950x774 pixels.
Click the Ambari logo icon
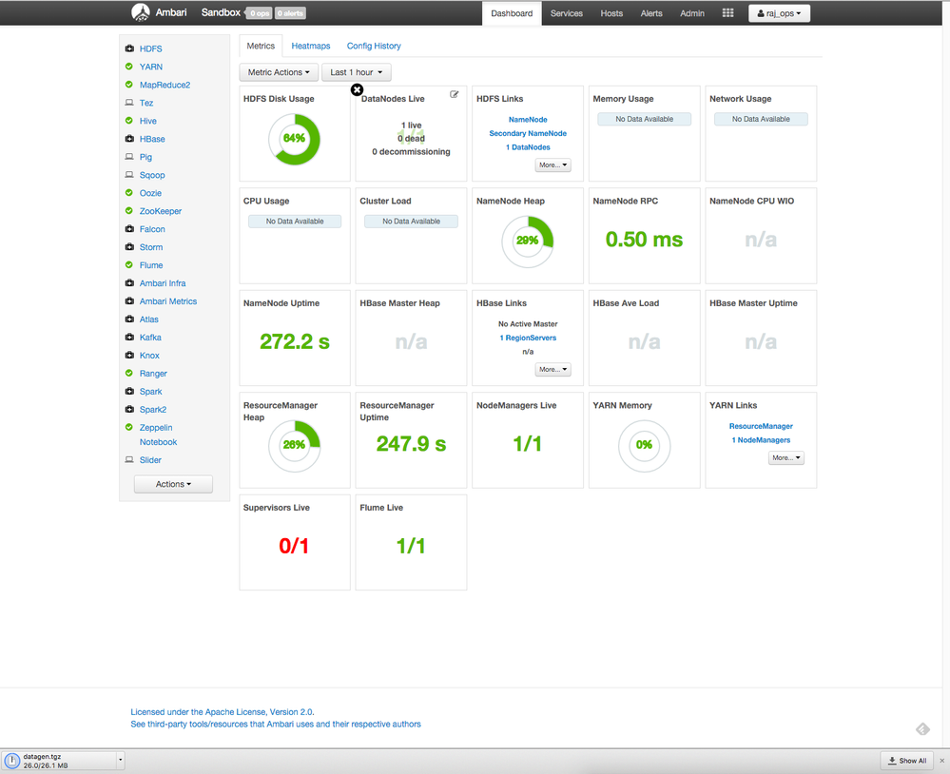pyautogui.click(x=141, y=12)
